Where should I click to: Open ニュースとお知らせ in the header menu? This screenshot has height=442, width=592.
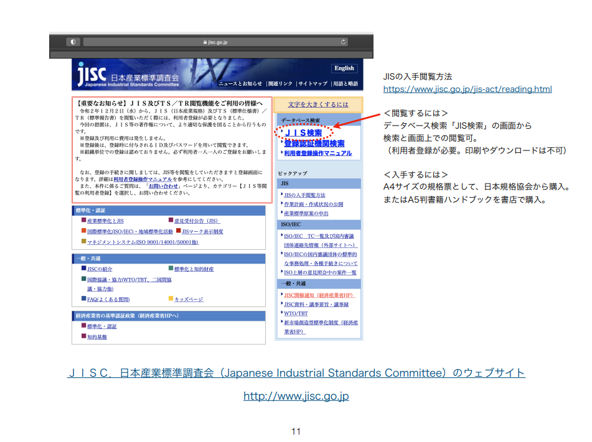240,84
